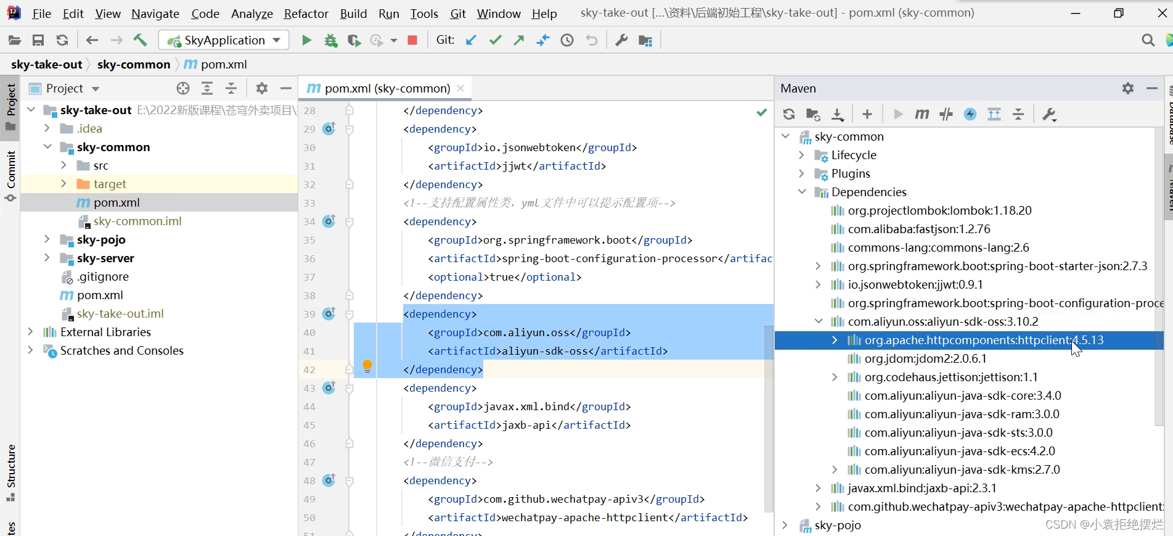Navigate back with the left arrow
This screenshot has width=1173, height=536.
[x=92, y=40]
